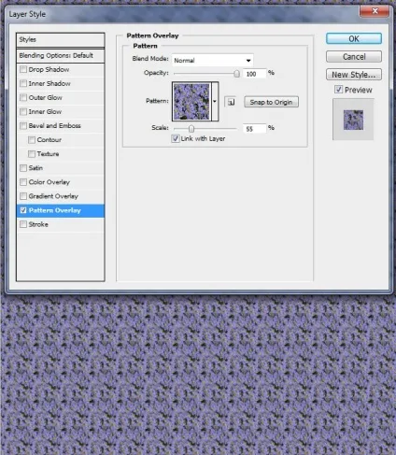Image resolution: width=396 pixels, height=455 pixels.
Task: Click the pattern swatch thumbnail
Action: click(191, 102)
